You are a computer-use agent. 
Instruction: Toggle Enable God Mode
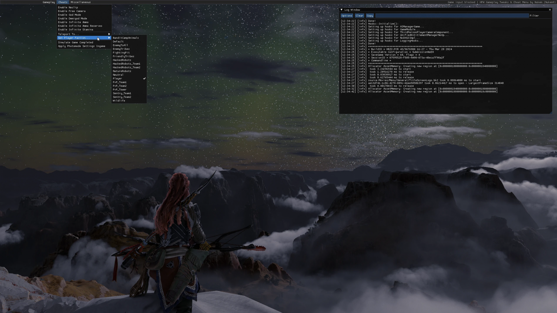point(84,15)
